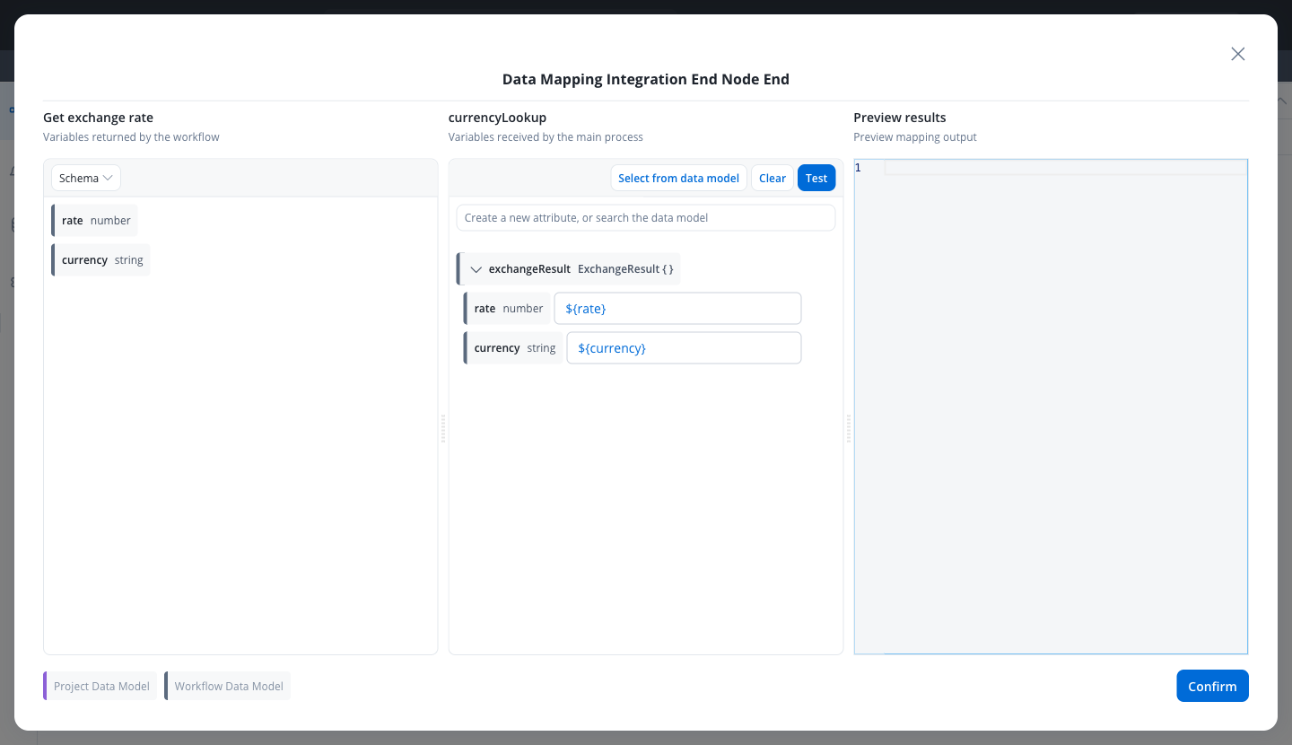Image resolution: width=1292 pixels, height=745 pixels.
Task: Click the target rate number attribute
Action: (508, 308)
